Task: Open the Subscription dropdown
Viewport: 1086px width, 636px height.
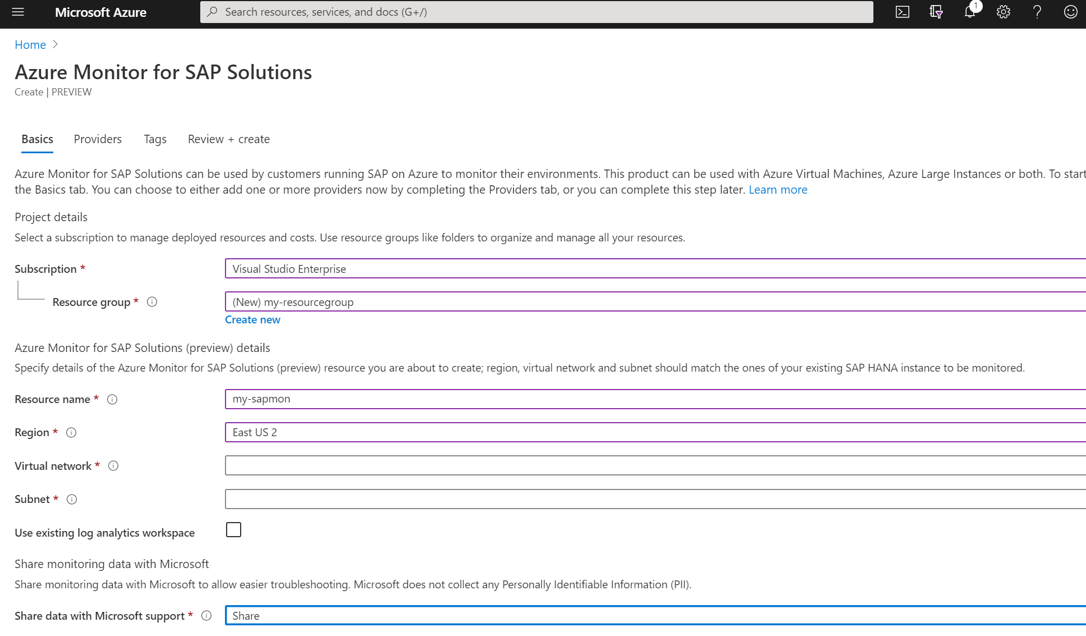Action: click(x=655, y=269)
